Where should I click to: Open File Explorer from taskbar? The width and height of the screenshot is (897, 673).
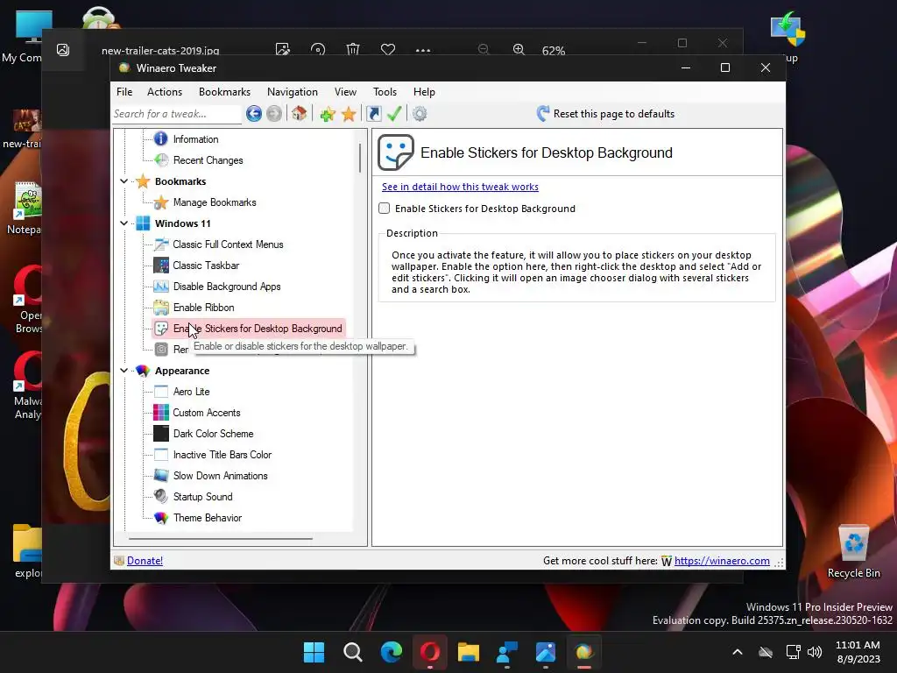(x=469, y=652)
